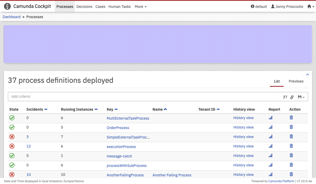Open saved search criteria dropdown

pyautogui.click(x=301, y=97)
